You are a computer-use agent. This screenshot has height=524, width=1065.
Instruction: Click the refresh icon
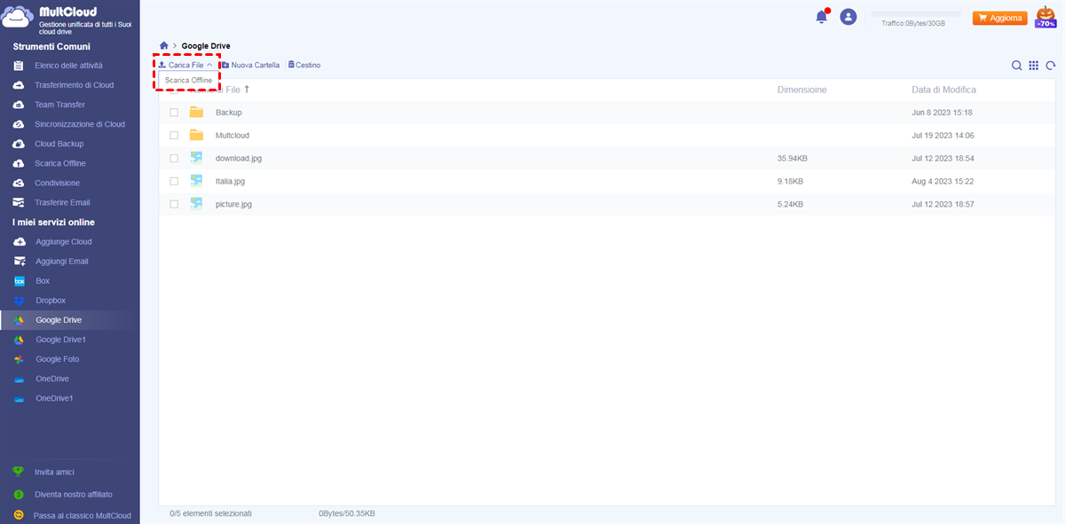(x=1051, y=66)
